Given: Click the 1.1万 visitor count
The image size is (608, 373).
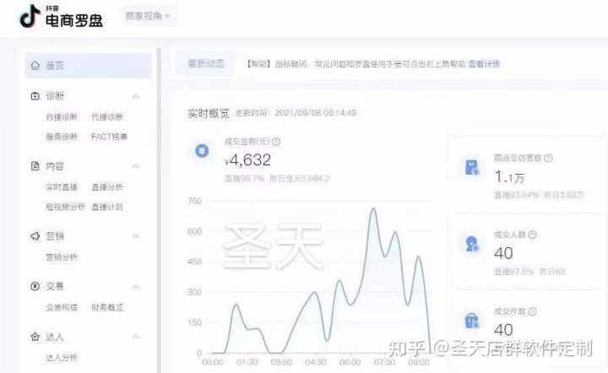Looking at the screenshot, I should [509, 177].
